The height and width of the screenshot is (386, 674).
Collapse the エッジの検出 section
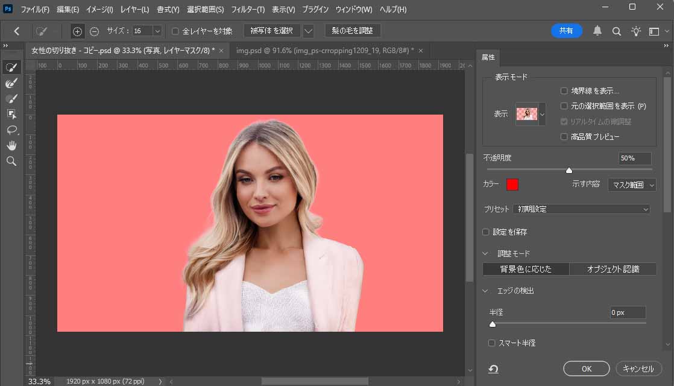[x=486, y=291]
